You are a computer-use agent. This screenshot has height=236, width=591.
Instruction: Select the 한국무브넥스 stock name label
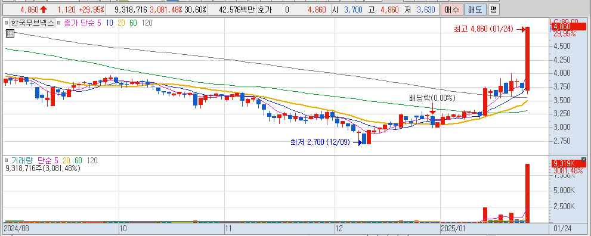tap(32, 23)
